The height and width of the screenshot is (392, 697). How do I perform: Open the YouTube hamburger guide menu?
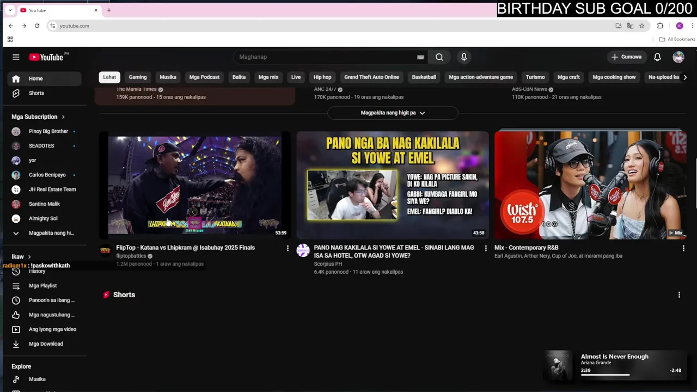point(16,57)
